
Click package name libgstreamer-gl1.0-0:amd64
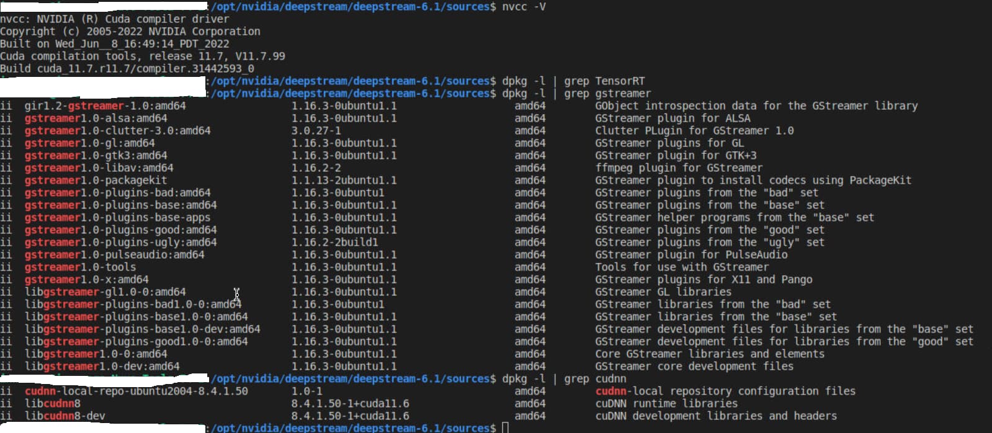pyautogui.click(x=105, y=292)
